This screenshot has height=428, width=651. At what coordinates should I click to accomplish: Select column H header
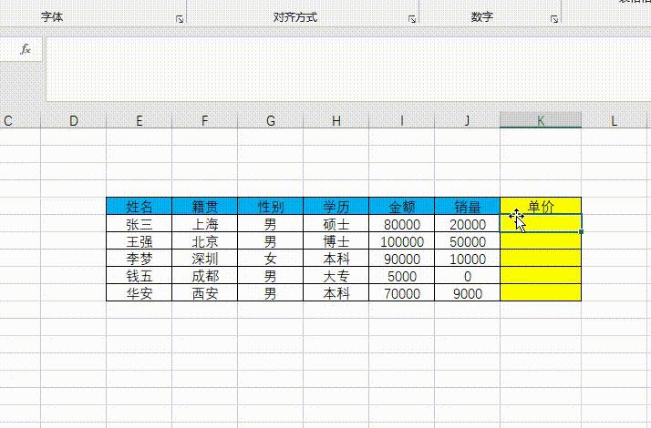pos(336,121)
